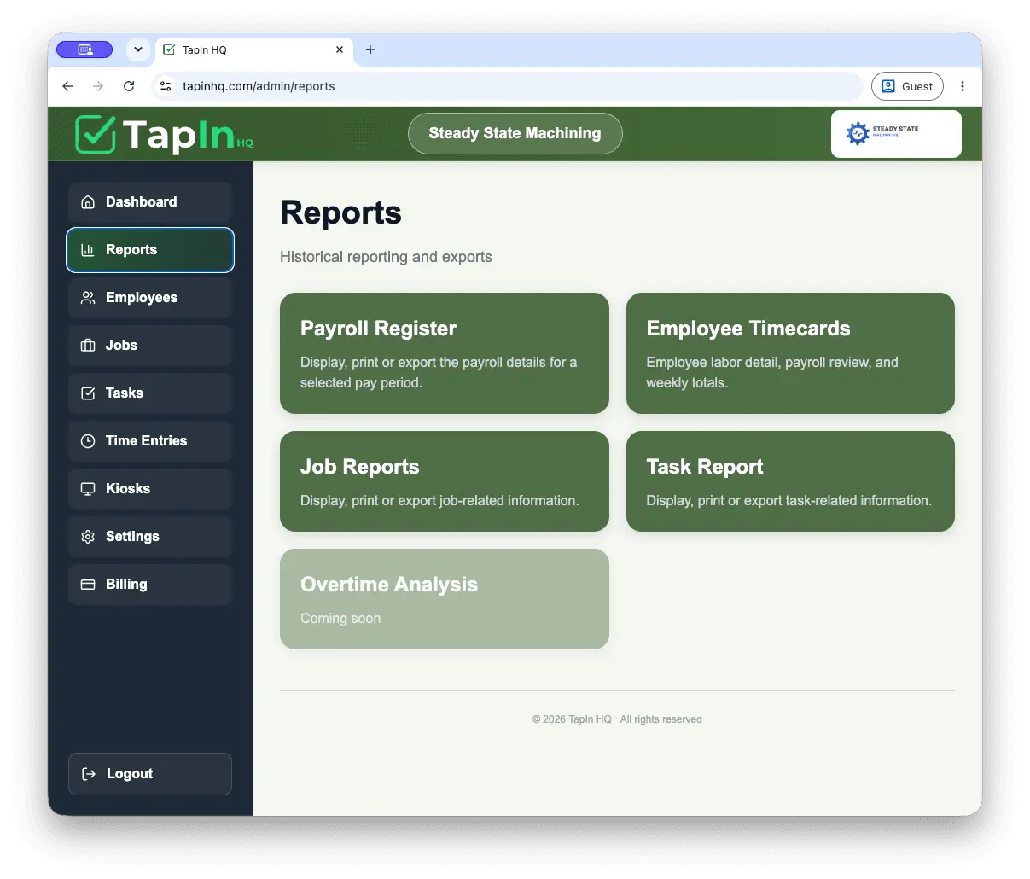Open the Dashboard menu item

[150, 202]
